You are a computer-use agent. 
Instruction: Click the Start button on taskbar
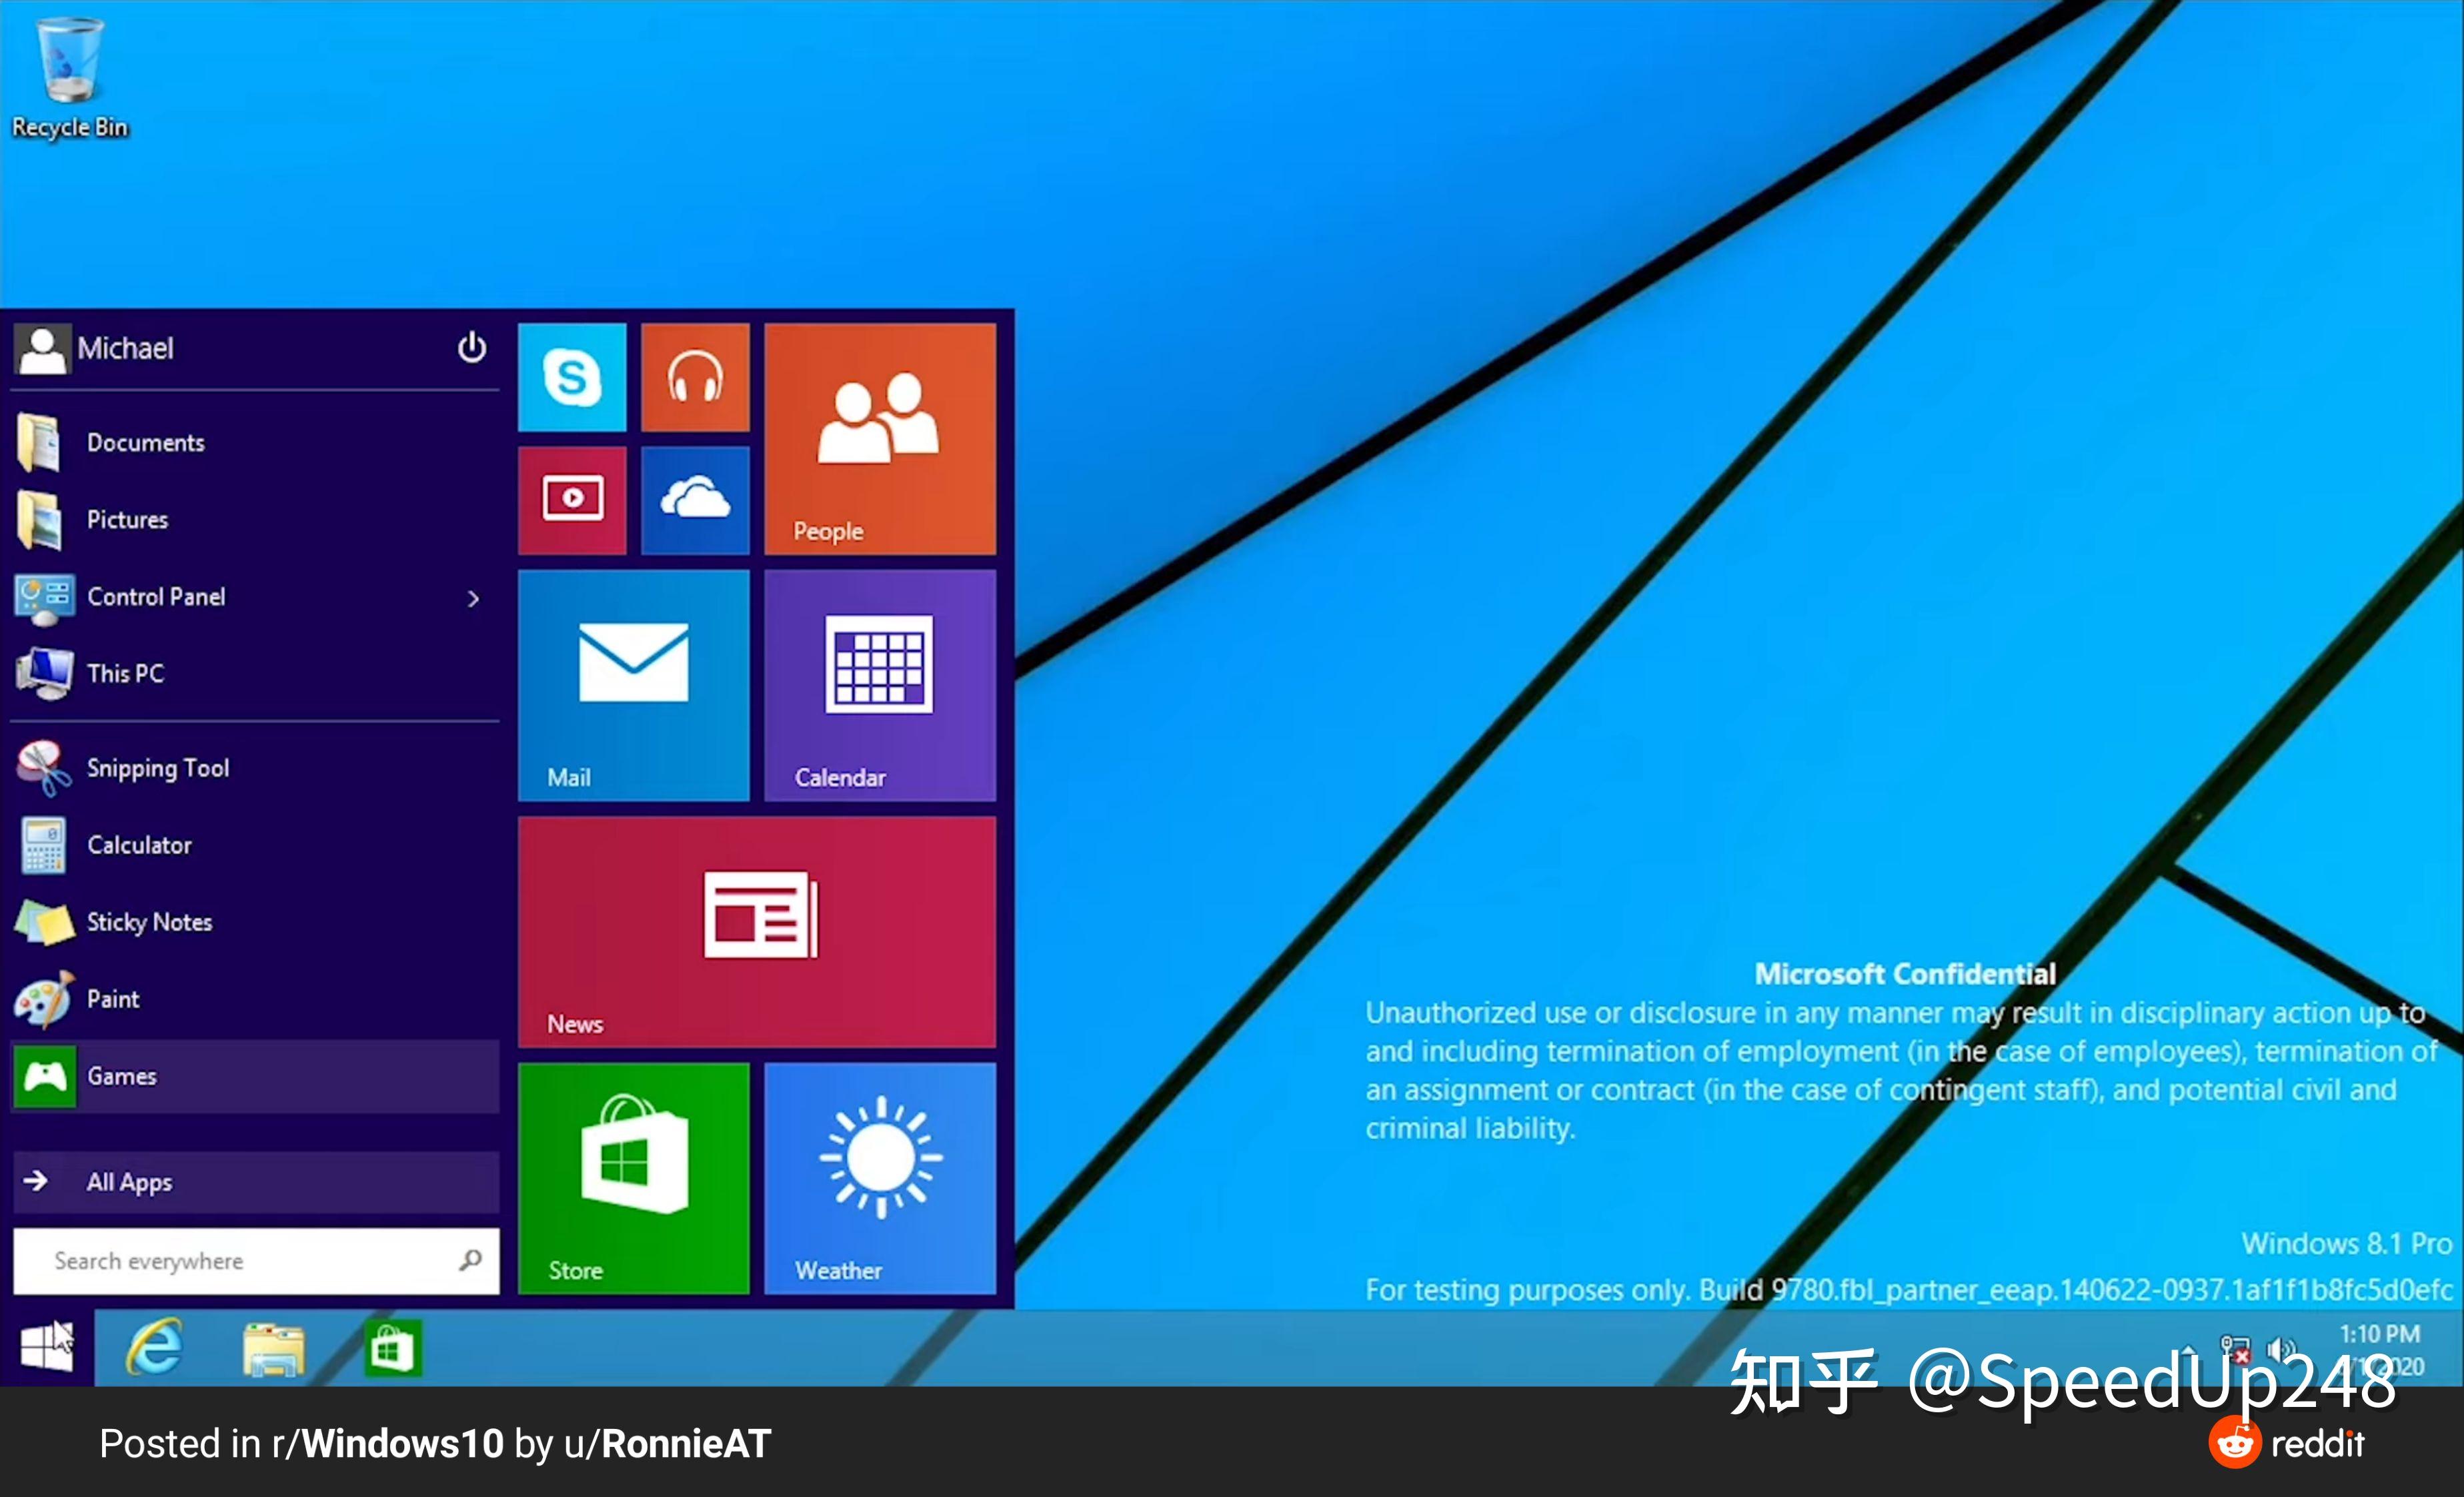(47, 1346)
